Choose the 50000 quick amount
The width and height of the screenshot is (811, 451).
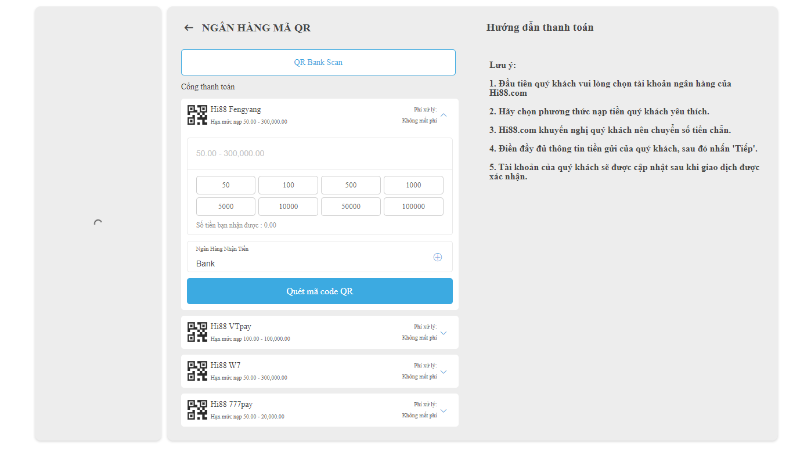351,207
